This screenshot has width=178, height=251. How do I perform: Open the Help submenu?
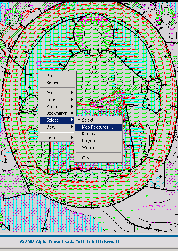coord(57,137)
